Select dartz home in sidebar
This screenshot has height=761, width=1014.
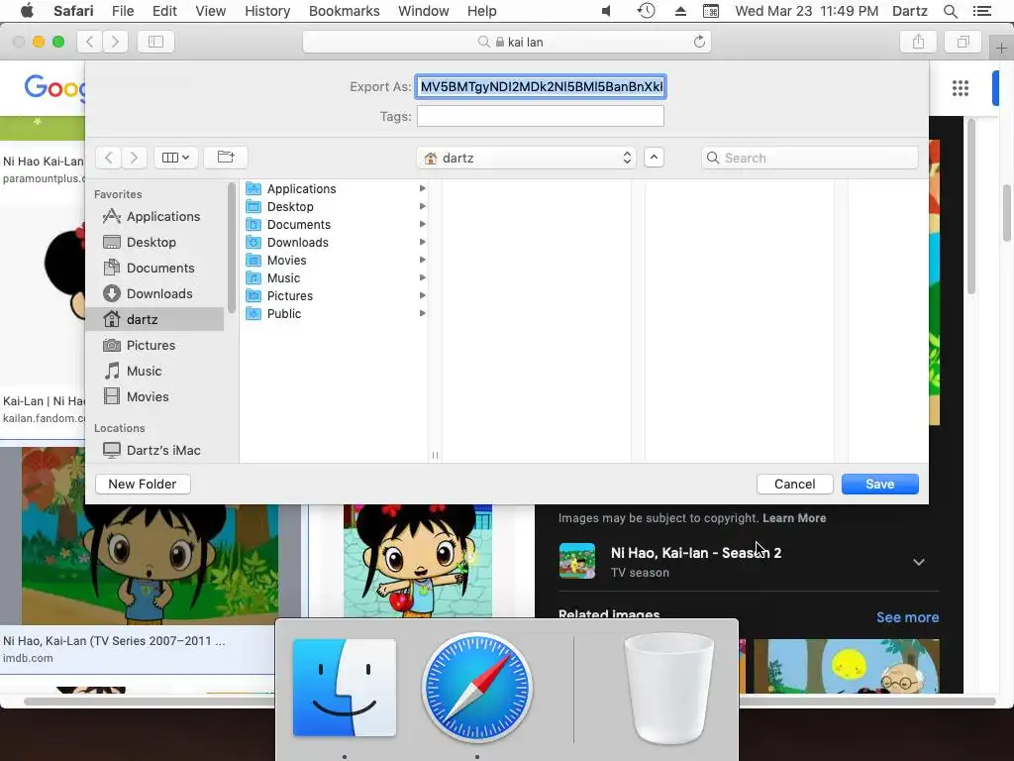tap(155, 319)
